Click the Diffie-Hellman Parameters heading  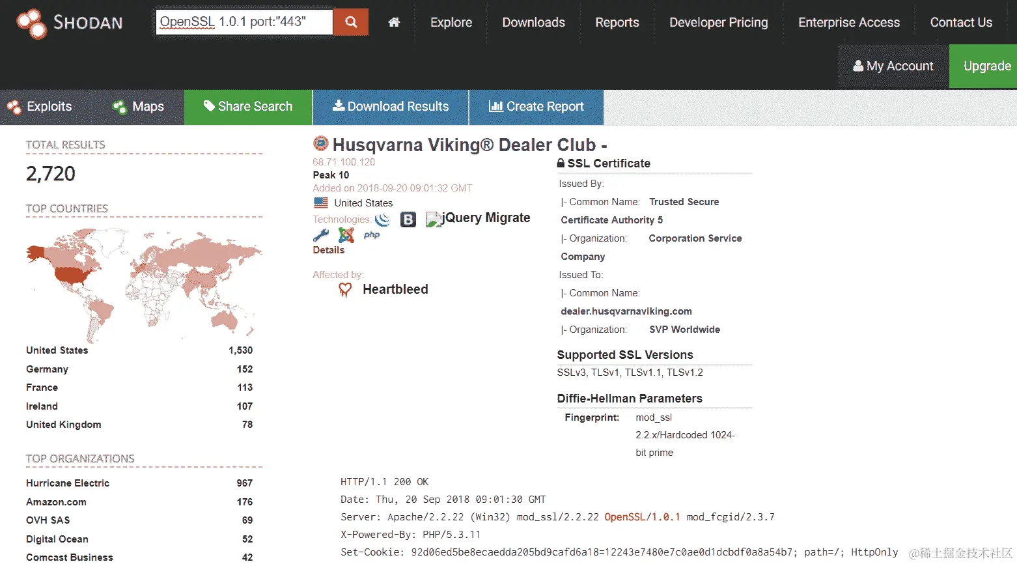pyautogui.click(x=630, y=399)
